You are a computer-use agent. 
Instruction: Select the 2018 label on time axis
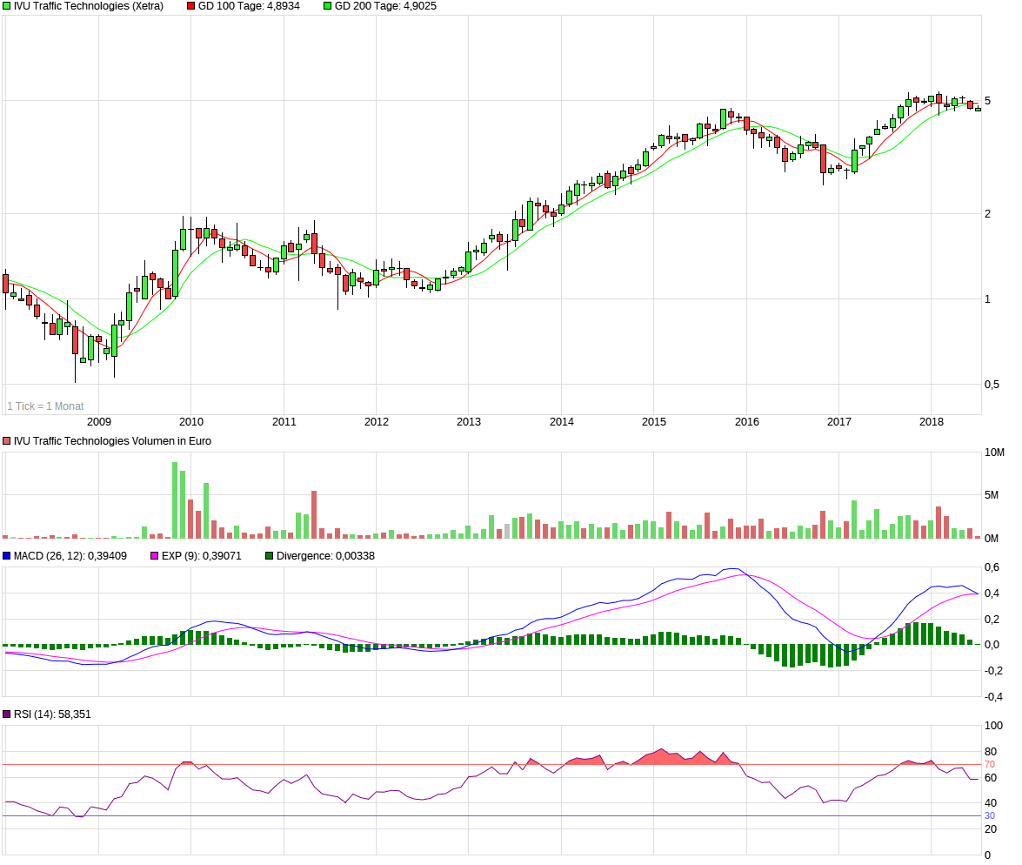pyautogui.click(x=932, y=421)
